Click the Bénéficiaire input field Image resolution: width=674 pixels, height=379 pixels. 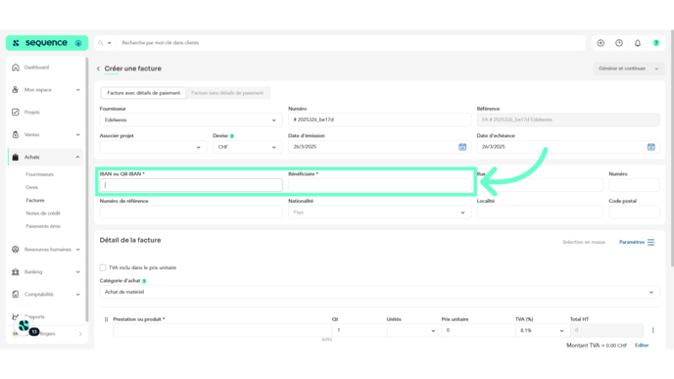379,185
